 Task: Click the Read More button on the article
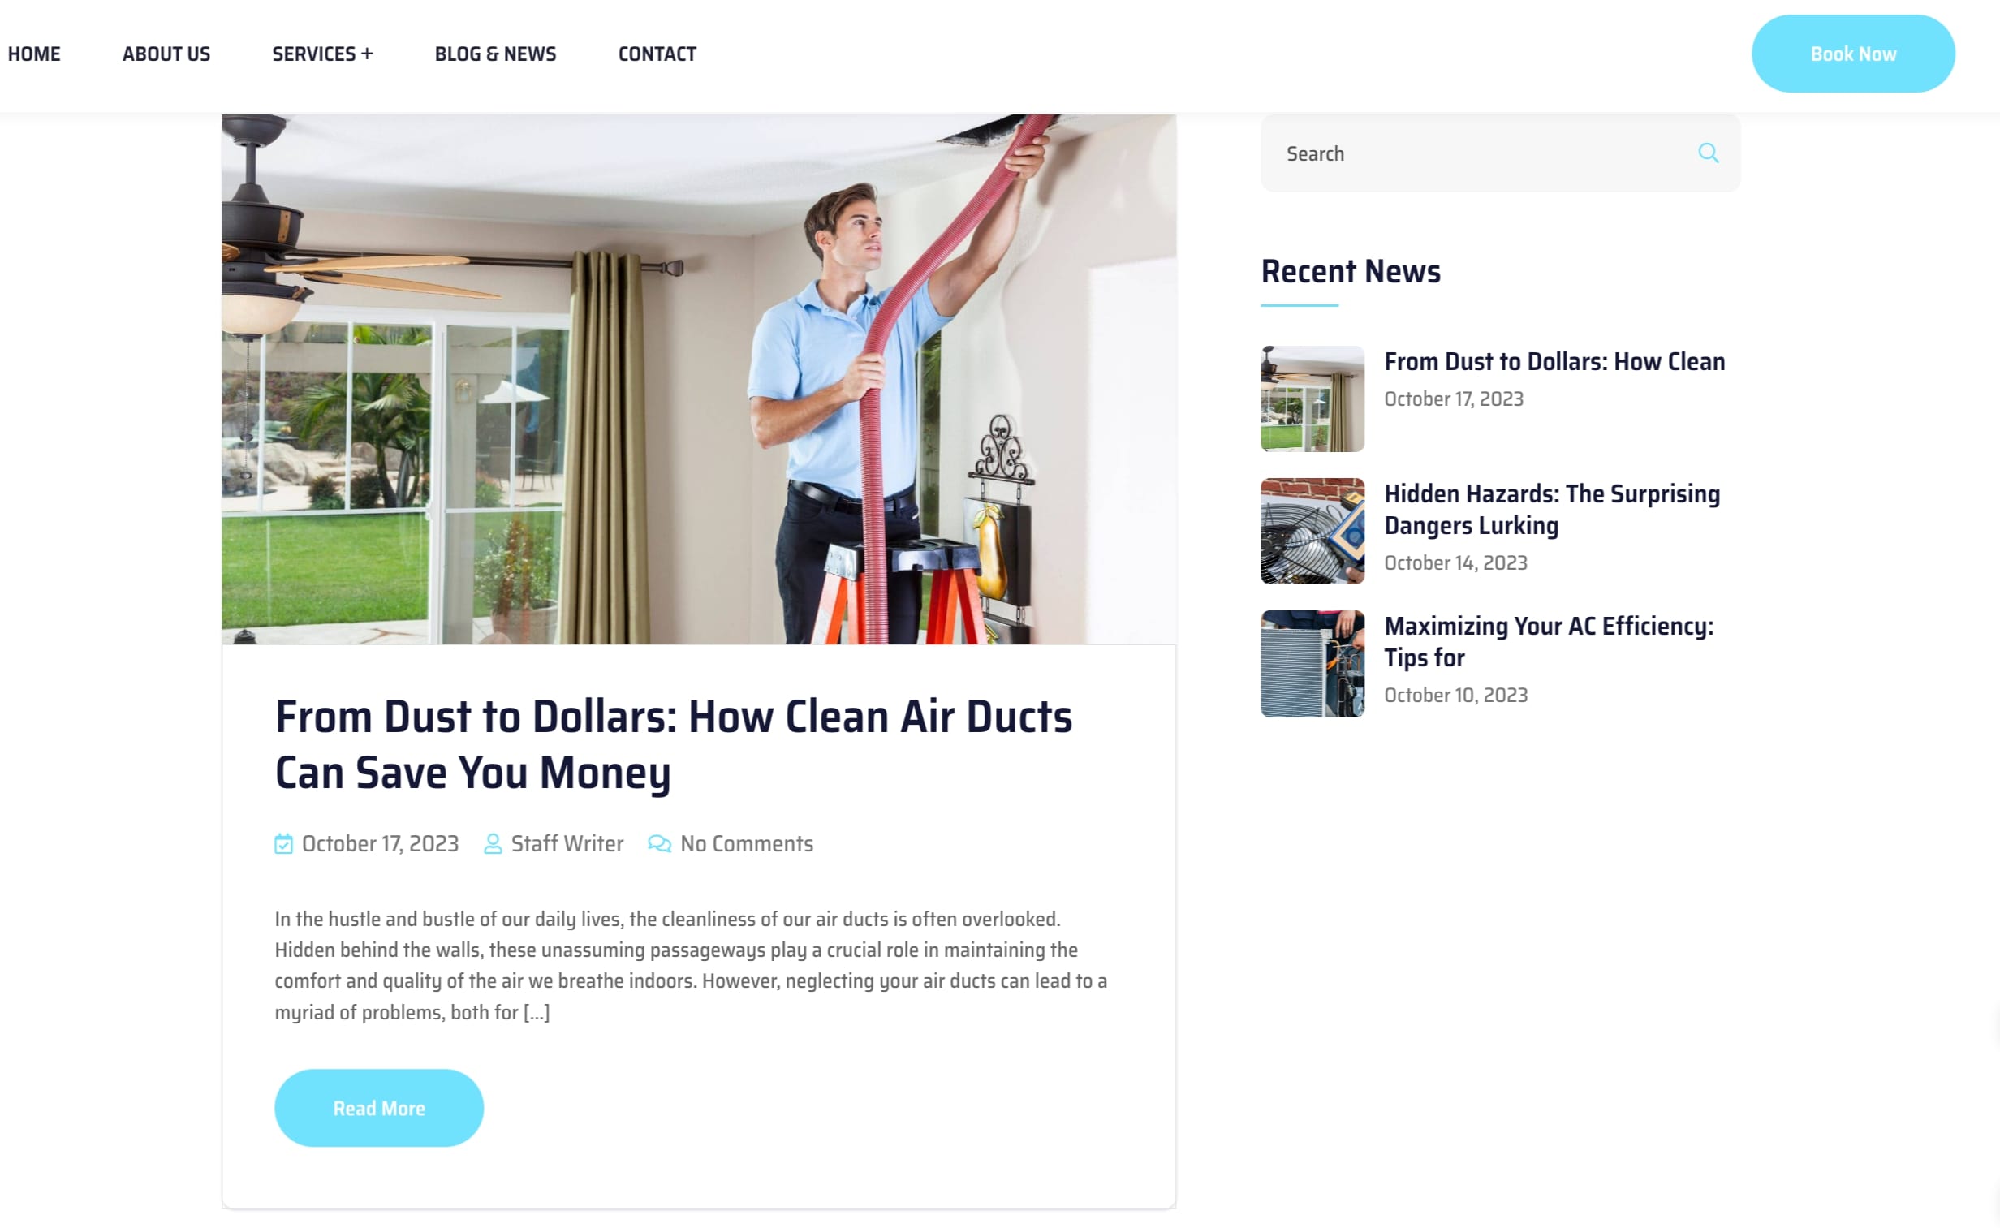click(378, 1108)
